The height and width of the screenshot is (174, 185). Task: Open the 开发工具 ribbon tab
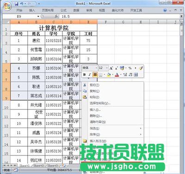click(136, 10)
